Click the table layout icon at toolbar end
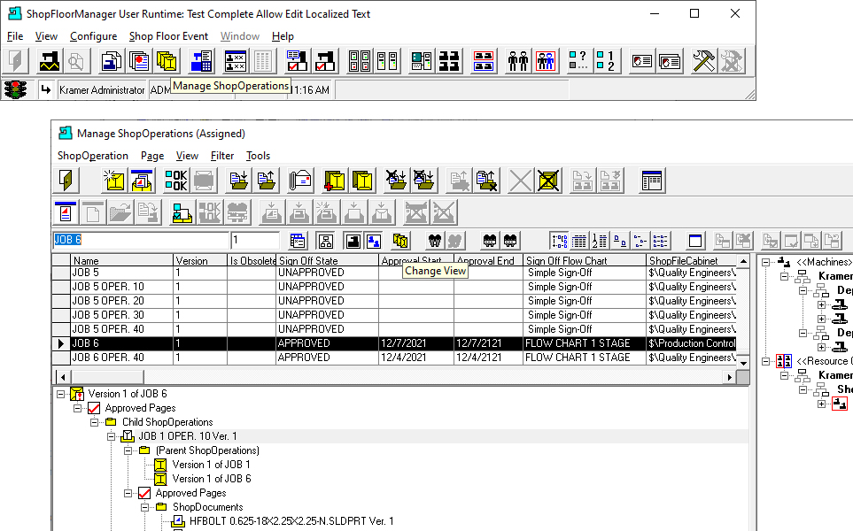 (651, 181)
